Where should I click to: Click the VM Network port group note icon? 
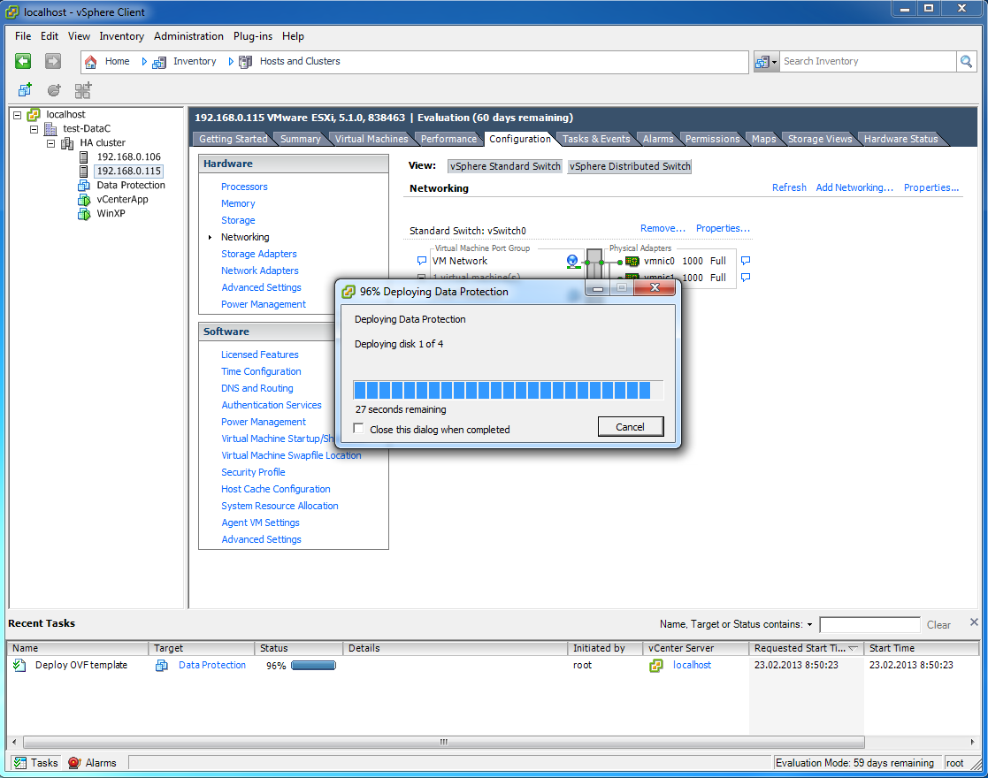point(422,261)
